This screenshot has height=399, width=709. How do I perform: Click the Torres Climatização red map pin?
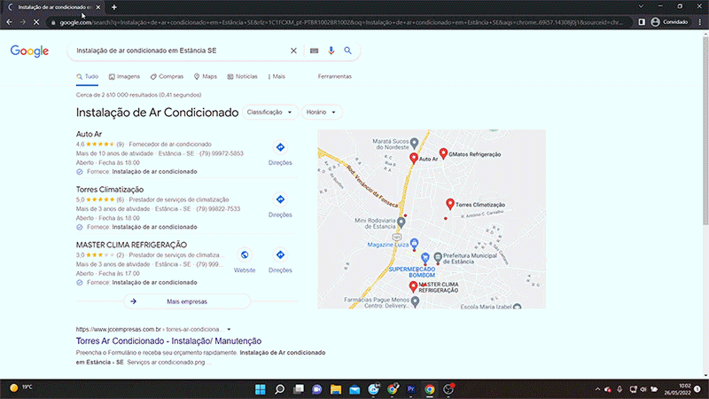(450, 204)
